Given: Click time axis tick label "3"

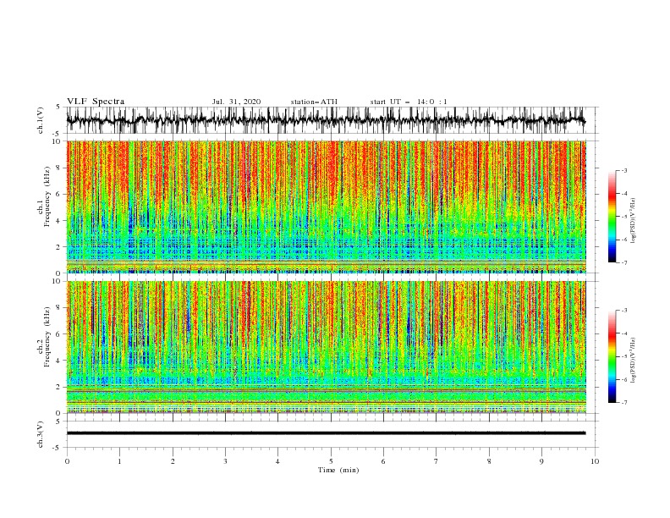Looking at the screenshot, I should 225,461.
